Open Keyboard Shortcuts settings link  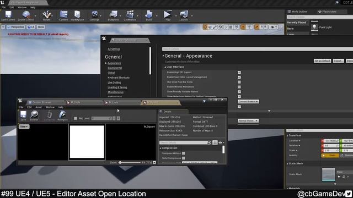coord(119,78)
